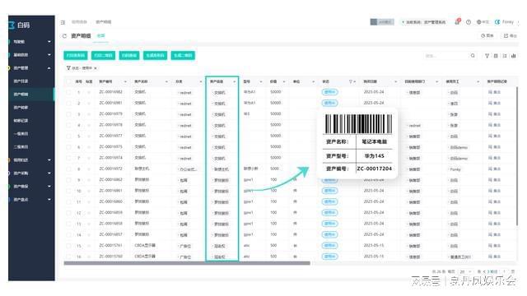Expand the 资产采购 sidebar group arrow
This screenshot has width=527, height=296.
click(49, 173)
